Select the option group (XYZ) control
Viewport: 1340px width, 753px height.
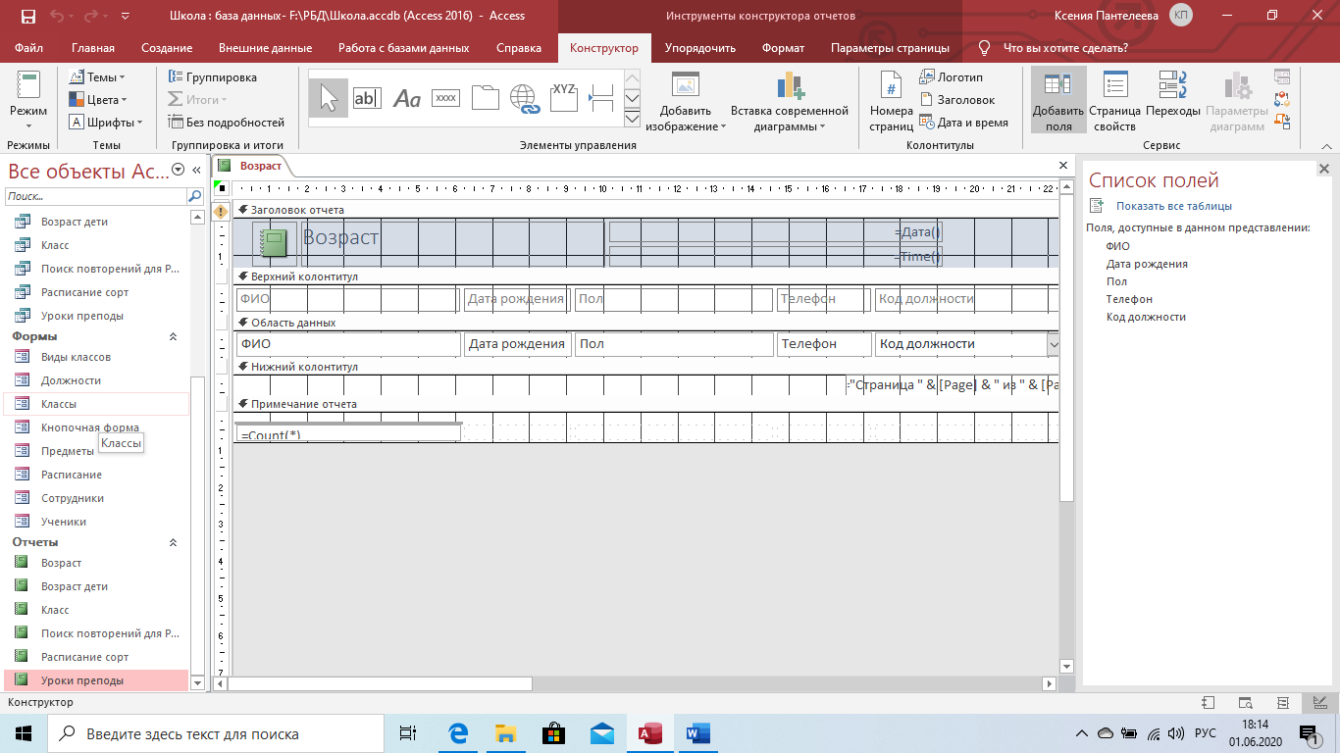(563, 98)
